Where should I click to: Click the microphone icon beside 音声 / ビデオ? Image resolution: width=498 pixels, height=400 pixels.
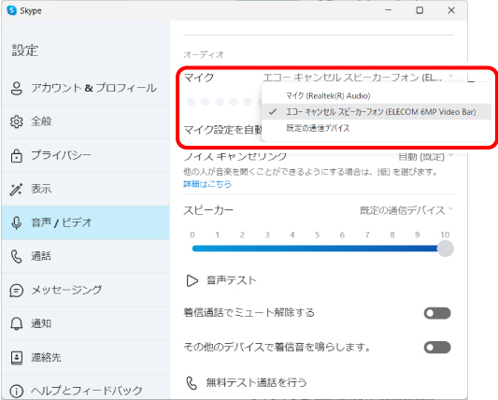pyautogui.click(x=17, y=223)
